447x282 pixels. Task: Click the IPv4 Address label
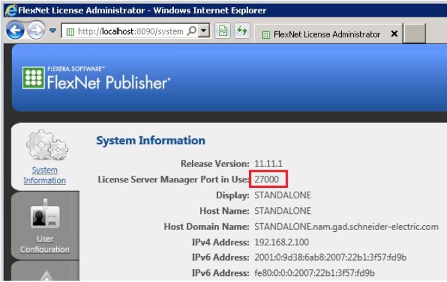point(220,242)
